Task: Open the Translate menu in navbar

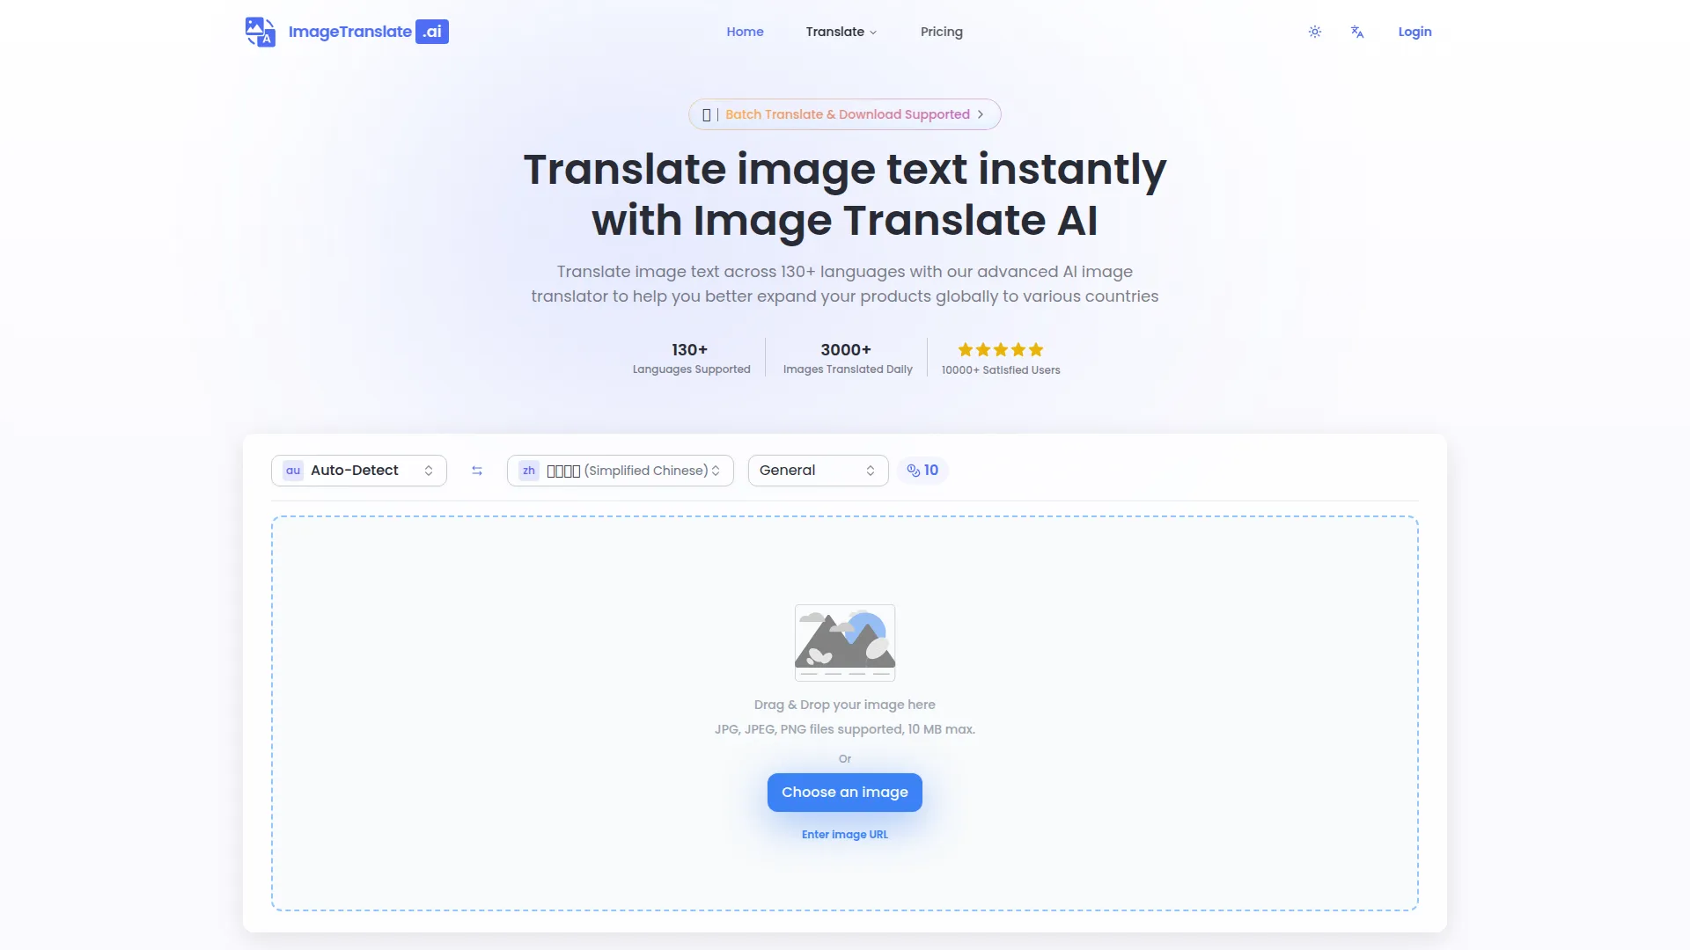Action: 841,32
